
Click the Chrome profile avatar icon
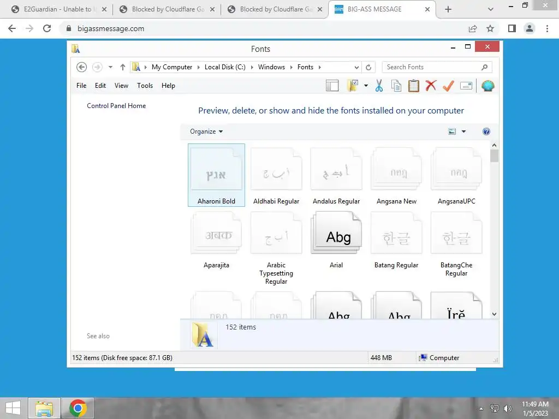click(530, 28)
